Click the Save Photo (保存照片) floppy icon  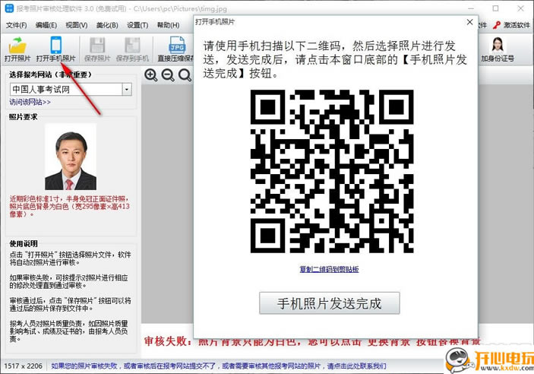(97, 46)
